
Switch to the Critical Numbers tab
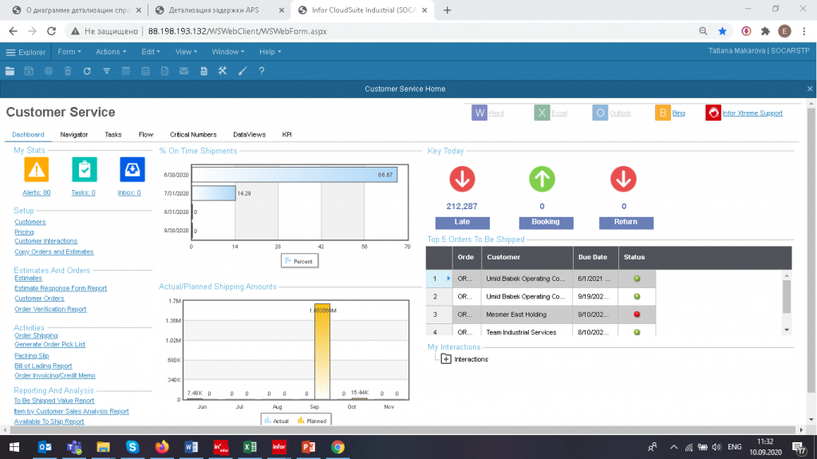click(x=193, y=135)
